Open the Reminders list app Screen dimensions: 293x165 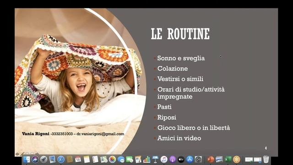coord(95,159)
